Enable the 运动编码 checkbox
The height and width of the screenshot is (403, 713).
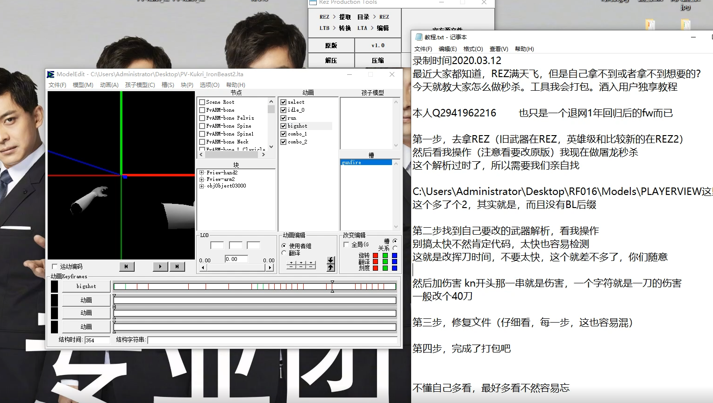pyautogui.click(x=55, y=266)
